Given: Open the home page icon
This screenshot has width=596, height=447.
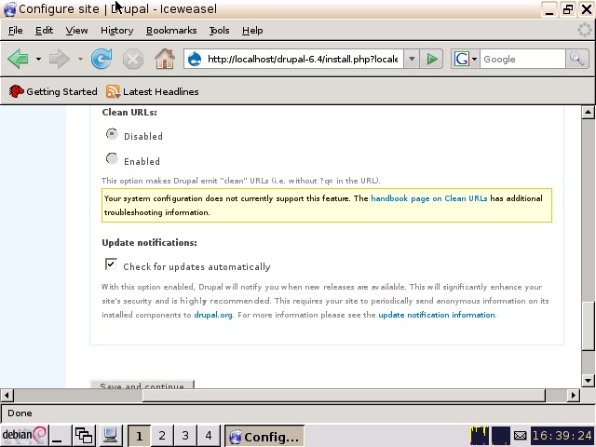Looking at the screenshot, I should [x=165, y=59].
